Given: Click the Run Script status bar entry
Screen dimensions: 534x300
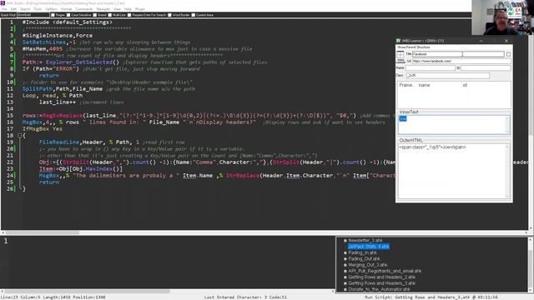Looking at the screenshot, I should tap(431, 297).
